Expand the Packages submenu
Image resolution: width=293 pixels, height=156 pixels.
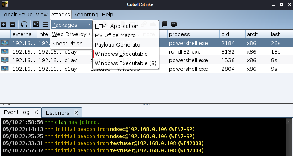pos(71,25)
